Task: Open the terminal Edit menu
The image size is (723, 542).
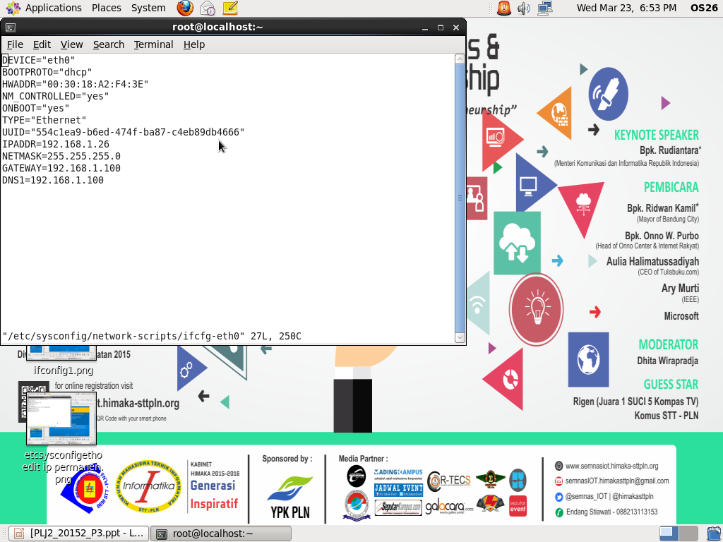Action: click(x=42, y=44)
